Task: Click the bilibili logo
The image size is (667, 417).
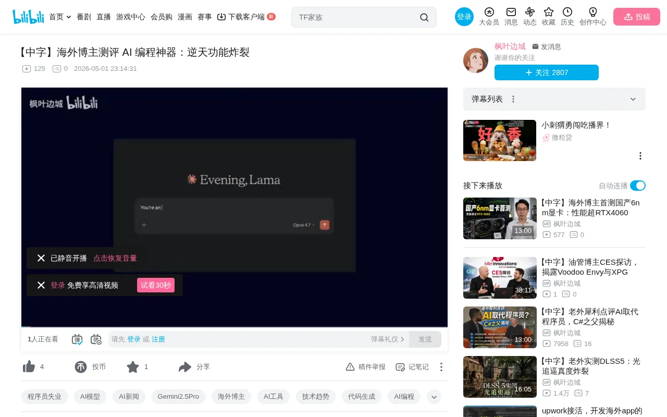Action: point(28,17)
